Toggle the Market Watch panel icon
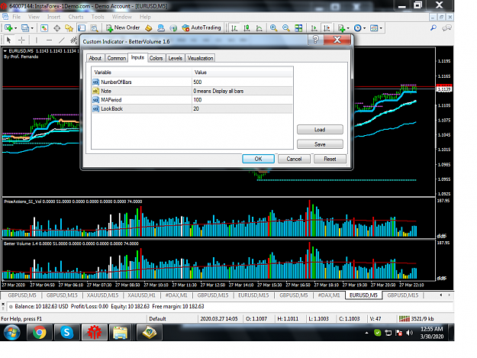The height and width of the screenshot is (358, 477). [44, 28]
